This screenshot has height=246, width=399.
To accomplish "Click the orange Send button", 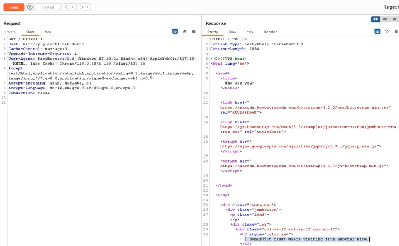I will tap(13, 8).
